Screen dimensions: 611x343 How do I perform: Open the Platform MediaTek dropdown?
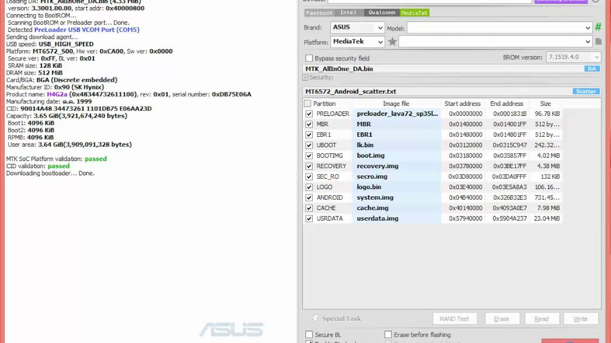click(x=358, y=42)
